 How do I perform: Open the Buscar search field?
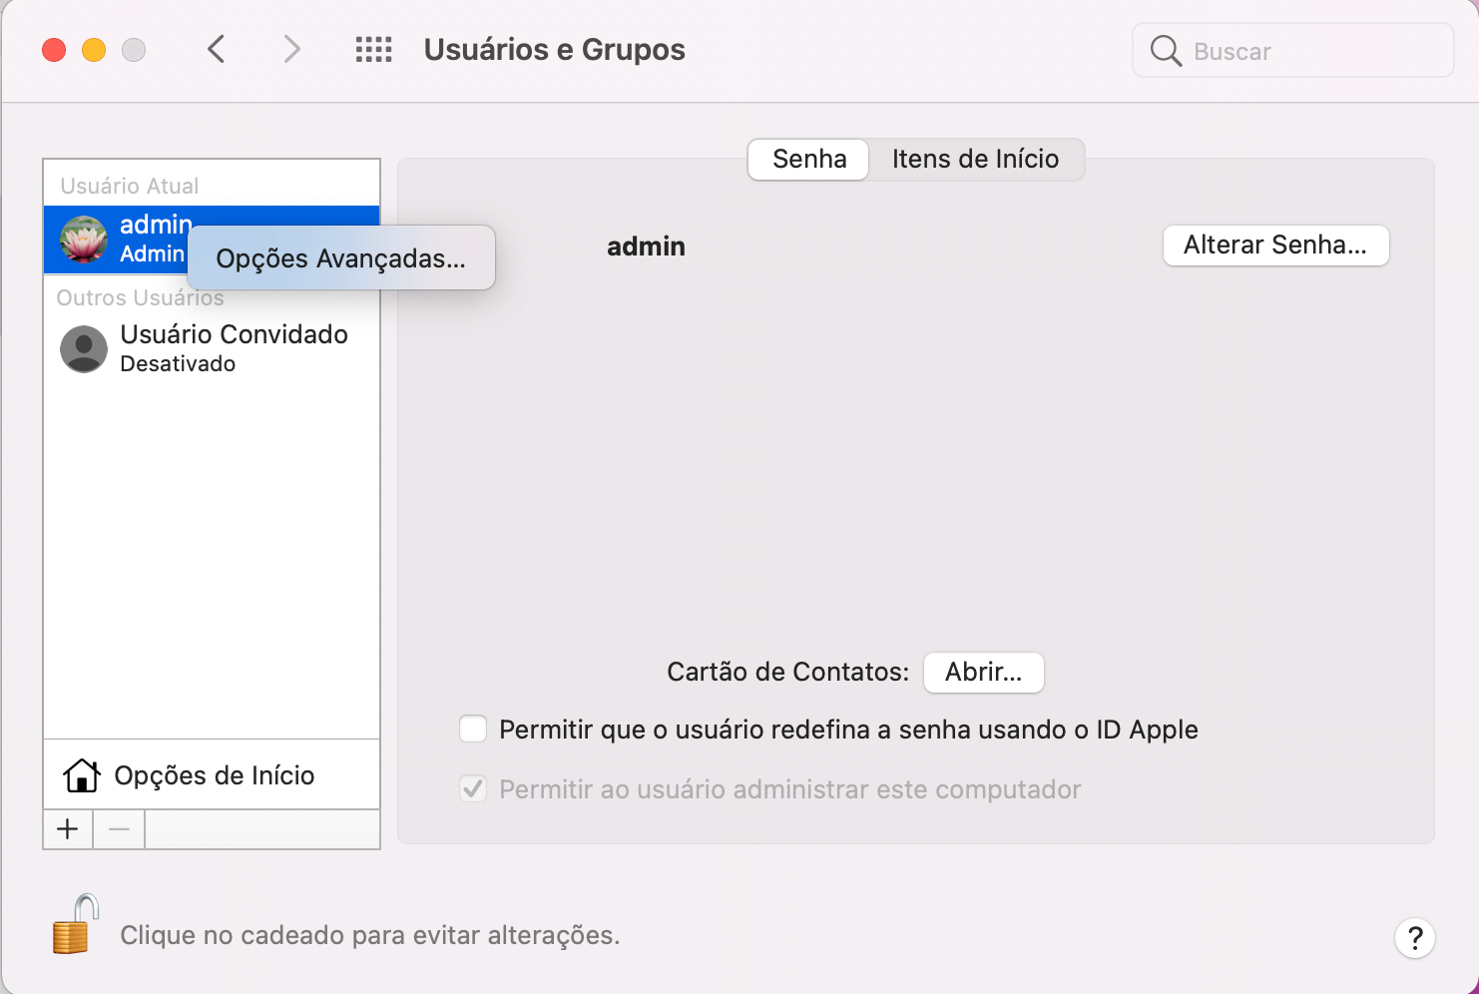[1291, 50]
